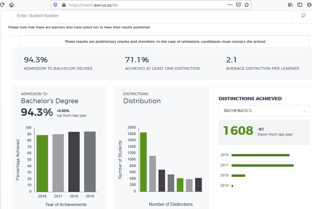
Task: Click the 2017 distinctions horizontal bar
Action: point(262,166)
